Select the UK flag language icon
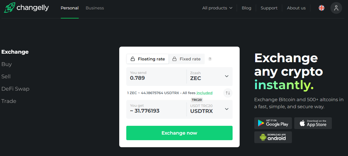This screenshot has width=348, height=156. tap(321, 8)
